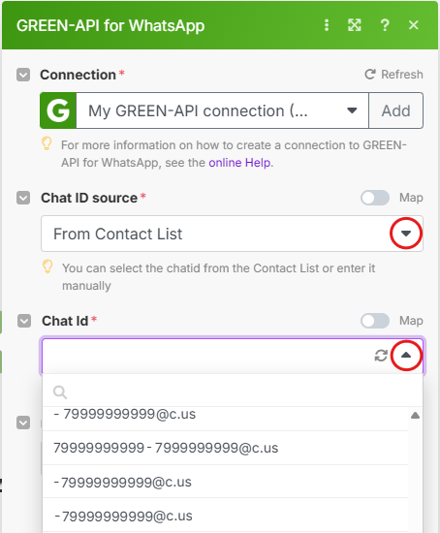Collapse the Chat Id dropdown with up arrow
This screenshot has height=533, width=440.
click(x=406, y=356)
